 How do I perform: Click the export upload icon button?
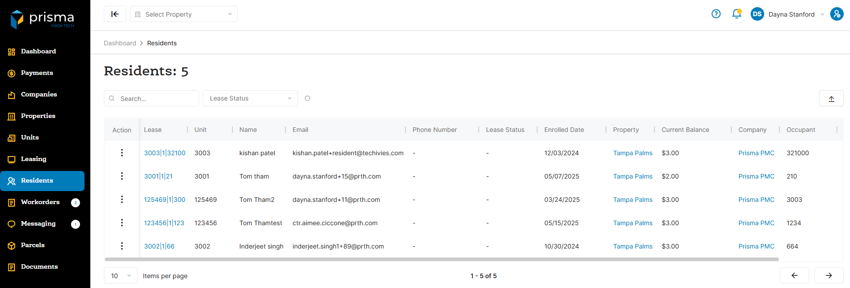[x=831, y=99]
